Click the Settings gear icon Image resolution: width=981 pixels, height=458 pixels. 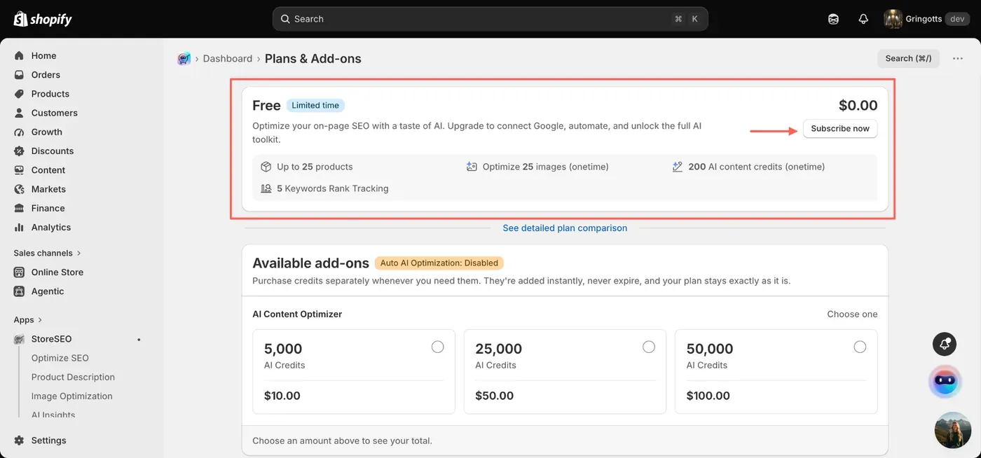click(19, 440)
